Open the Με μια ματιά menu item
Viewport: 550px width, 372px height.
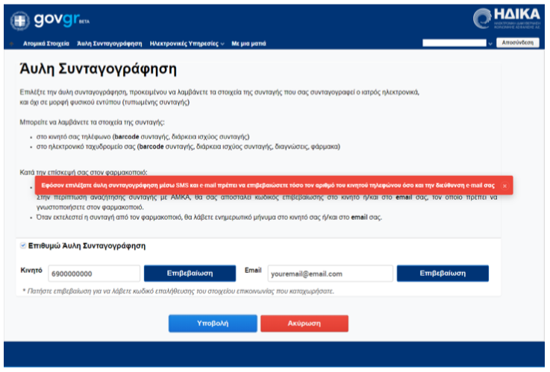click(x=249, y=44)
